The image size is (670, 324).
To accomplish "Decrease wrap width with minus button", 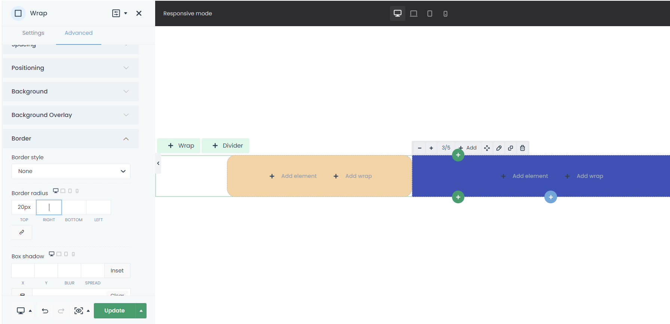I will pos(419,148).
